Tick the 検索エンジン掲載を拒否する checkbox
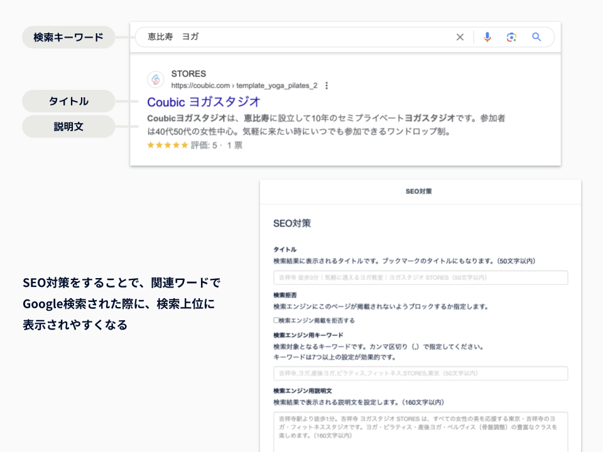Viewport: 603px width, 452px height. tap(276, 320)
